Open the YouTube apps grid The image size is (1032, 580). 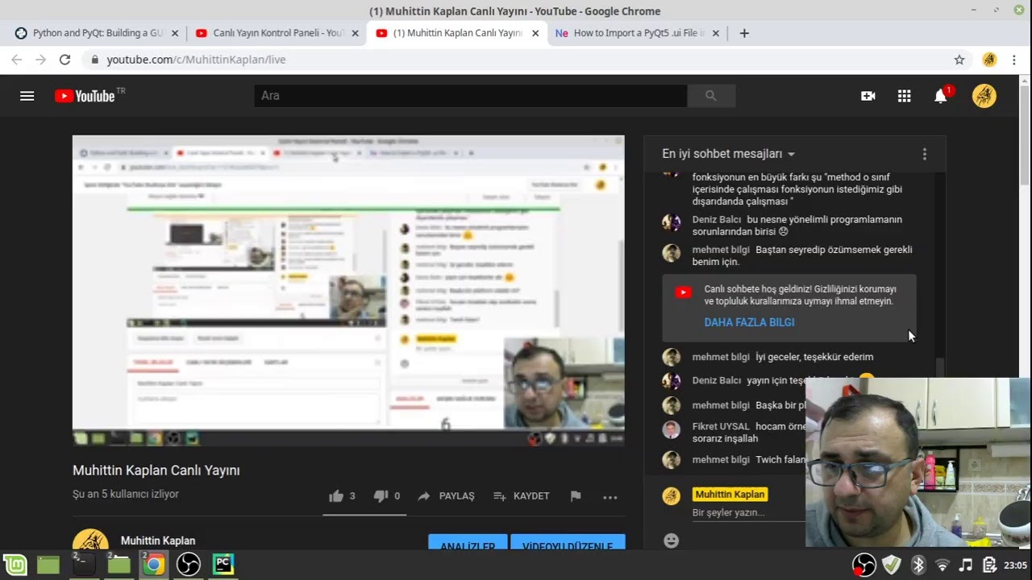(x=905, y=96)
